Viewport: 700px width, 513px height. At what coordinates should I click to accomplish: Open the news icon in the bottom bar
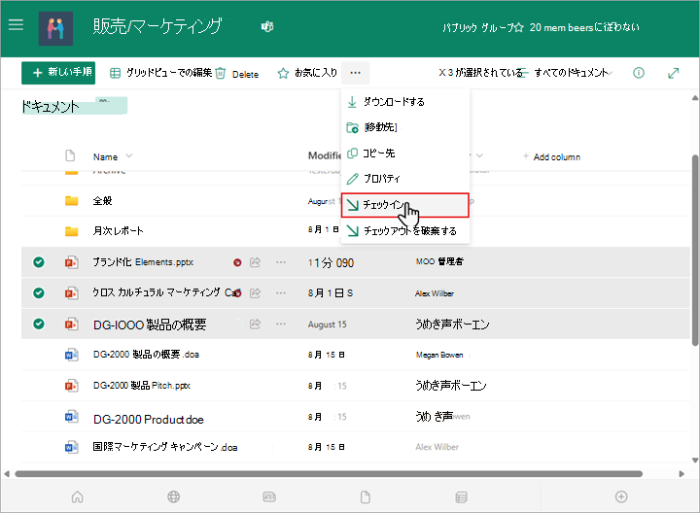pyautogui.click(x=269, y=496)
